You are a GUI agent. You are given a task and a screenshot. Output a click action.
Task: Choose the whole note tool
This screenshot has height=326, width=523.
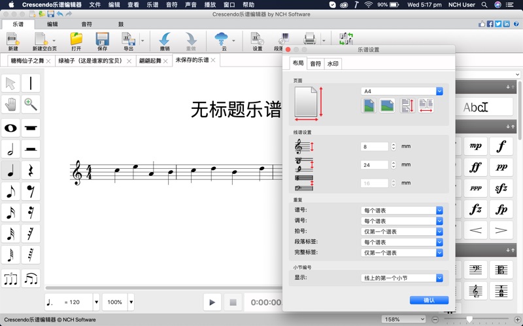pos(10,128)
